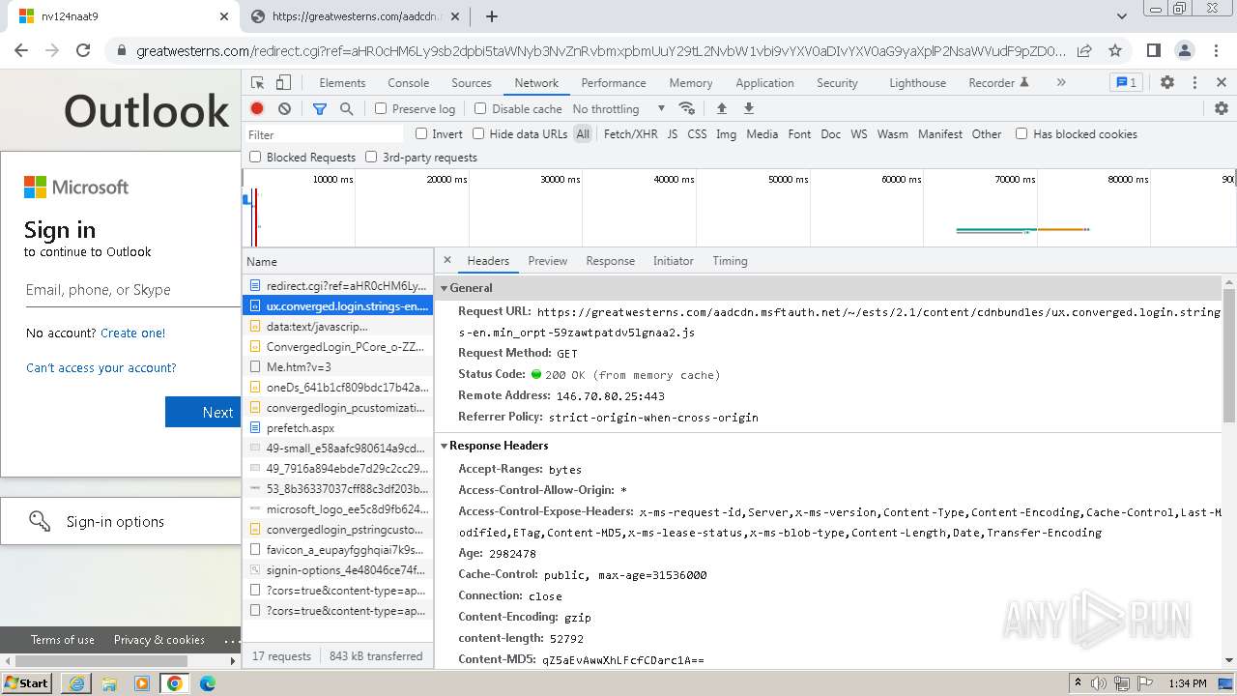Viewport: 1237px width, 696px height.
Task: Open Internet Explorer from taskbar
Action: 76,683
